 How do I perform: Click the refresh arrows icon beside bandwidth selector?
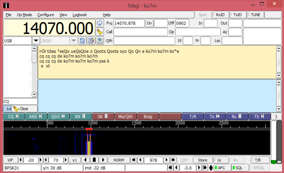point(82,40)
